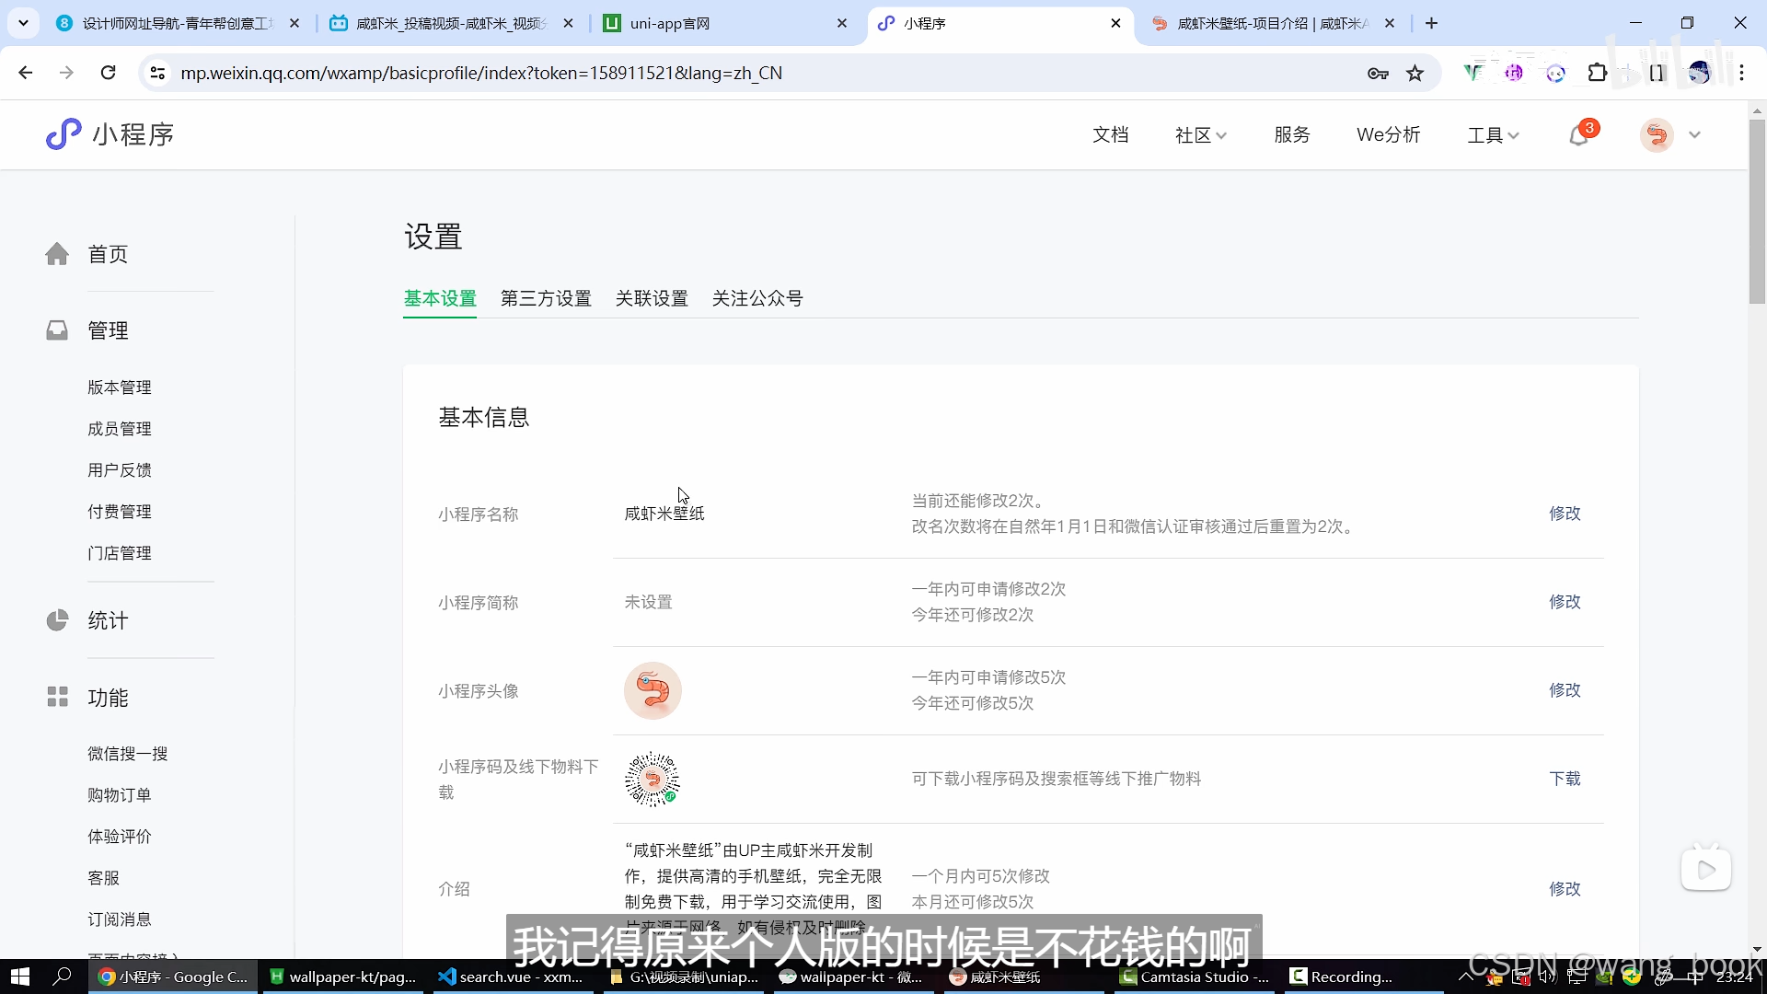Image resolution: width=1767 pixels, height=994 pixels.
Task: Switch to the 关联设置 tab
Action: 652,298
